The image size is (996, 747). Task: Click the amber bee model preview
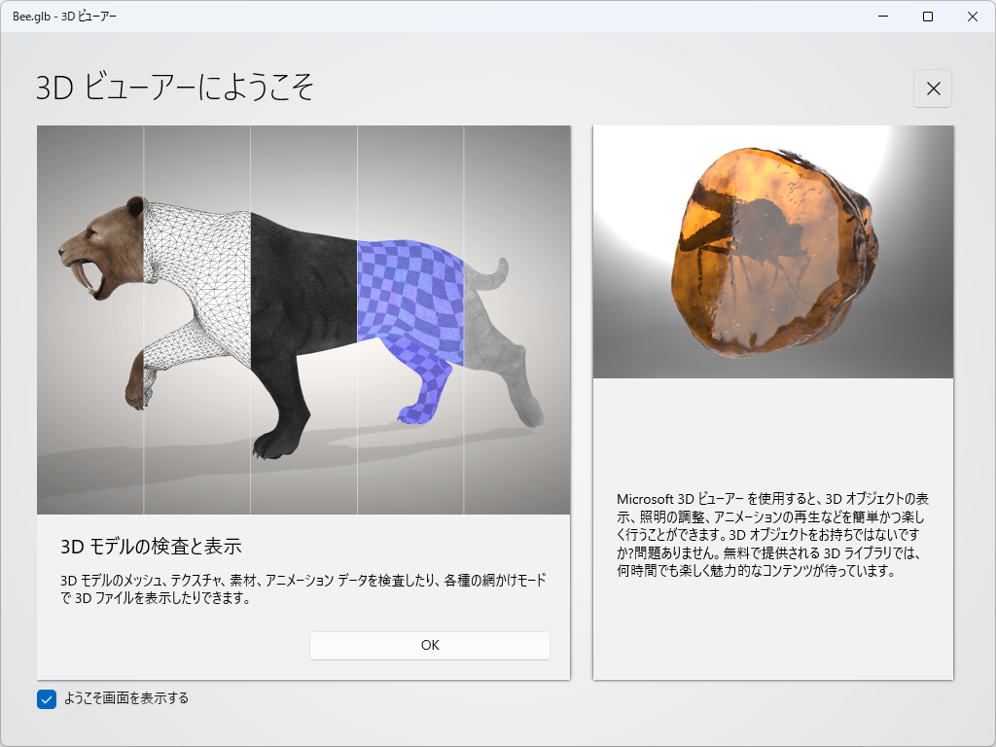pos(773,251)
